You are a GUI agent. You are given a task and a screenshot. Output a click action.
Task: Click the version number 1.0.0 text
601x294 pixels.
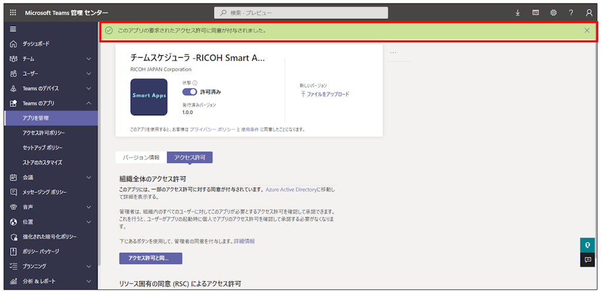(x=188, y=113)
